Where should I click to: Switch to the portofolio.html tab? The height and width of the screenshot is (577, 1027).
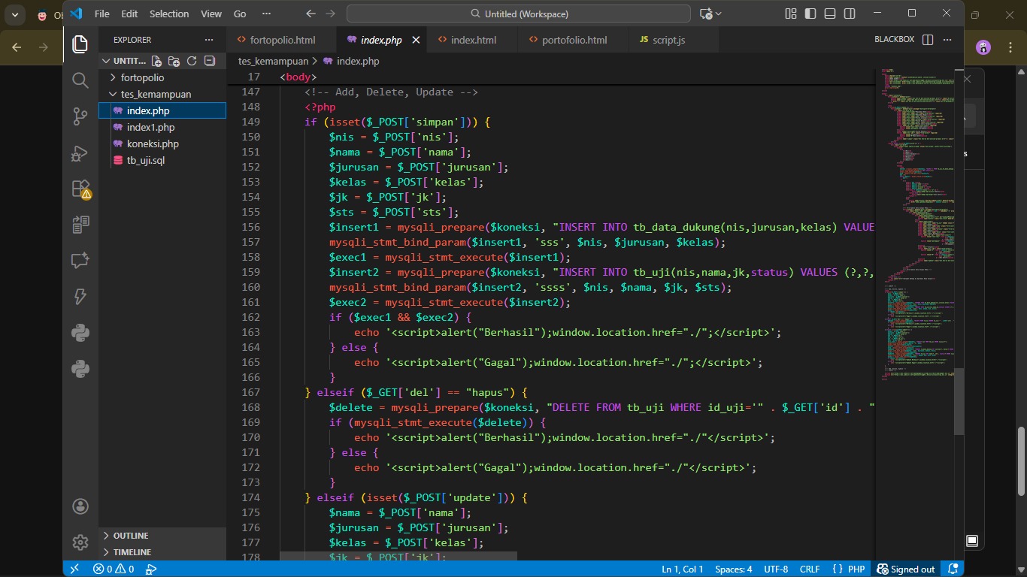[x=574, y=40]
